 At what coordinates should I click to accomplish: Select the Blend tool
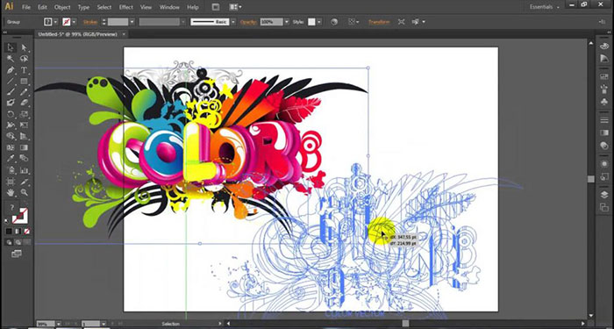click(x=25, y=159)
